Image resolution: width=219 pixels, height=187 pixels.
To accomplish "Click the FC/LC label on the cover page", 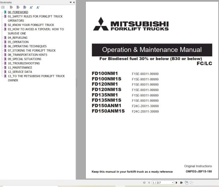I will coord(204,63).
